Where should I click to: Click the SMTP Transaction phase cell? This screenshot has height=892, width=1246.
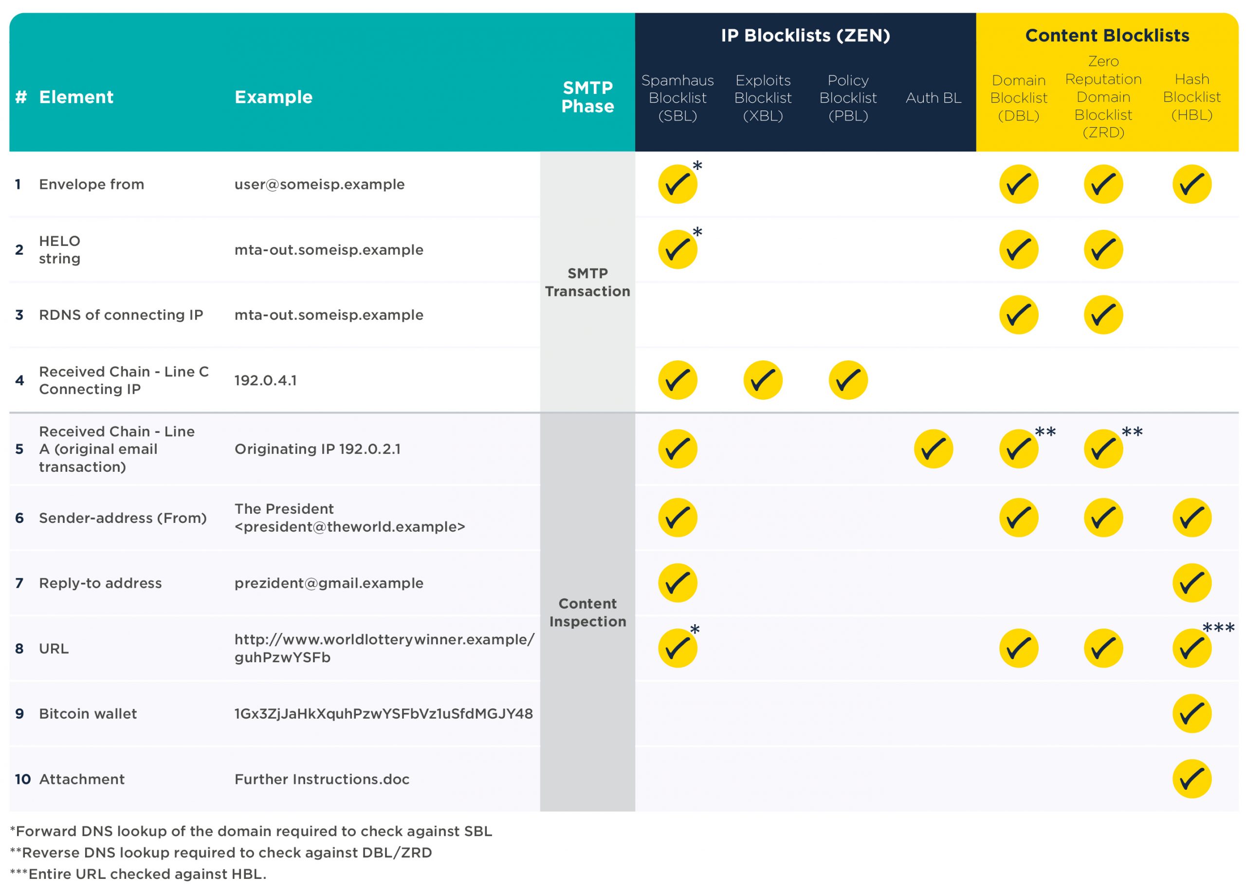587,282
